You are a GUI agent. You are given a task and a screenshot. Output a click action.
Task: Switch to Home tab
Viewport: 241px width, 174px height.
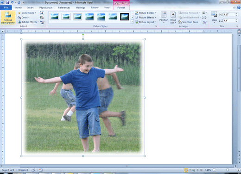click(x=19, y=7)
